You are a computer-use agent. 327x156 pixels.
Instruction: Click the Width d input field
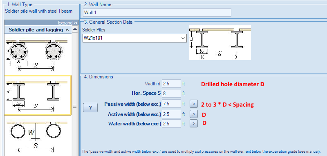click(171, 84)
